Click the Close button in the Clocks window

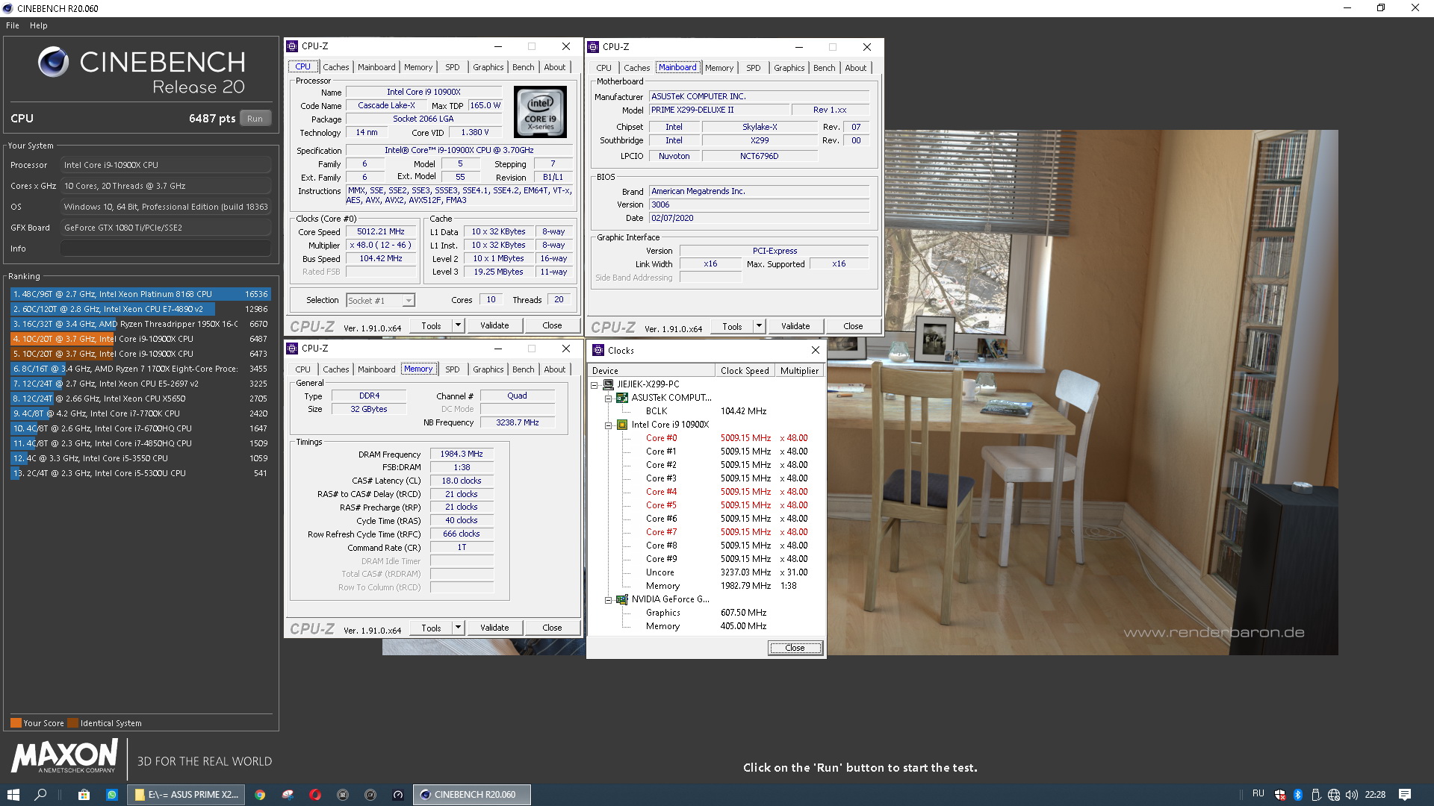coord(795,648)
